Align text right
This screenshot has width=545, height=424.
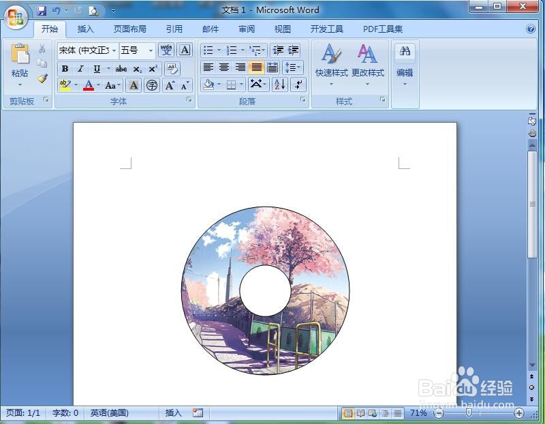240,67
